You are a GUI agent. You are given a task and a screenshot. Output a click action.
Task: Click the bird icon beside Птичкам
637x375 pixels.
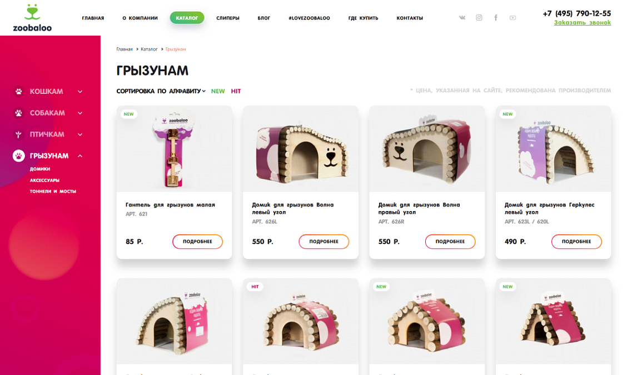click(x=19, y=134)
